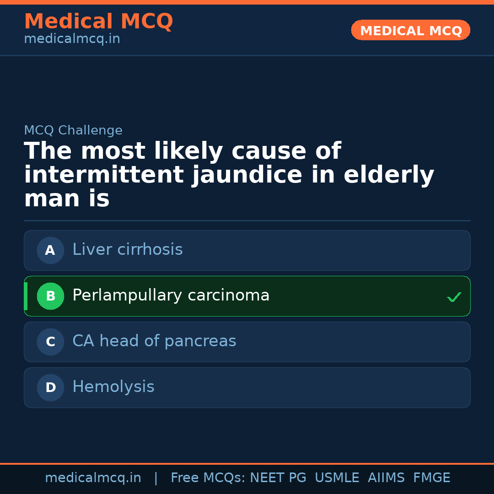The image size is (494, 494).
Task: Click the green B letter circle
Action: [x=50, y=296]
